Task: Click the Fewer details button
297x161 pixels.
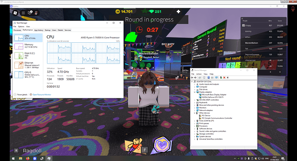Action: tap(22, 95)
